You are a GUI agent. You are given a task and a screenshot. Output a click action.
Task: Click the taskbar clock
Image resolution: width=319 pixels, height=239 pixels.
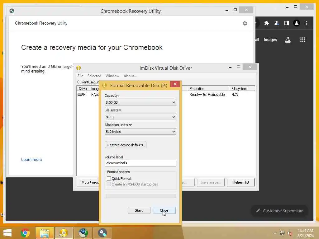tap(305, 233)
